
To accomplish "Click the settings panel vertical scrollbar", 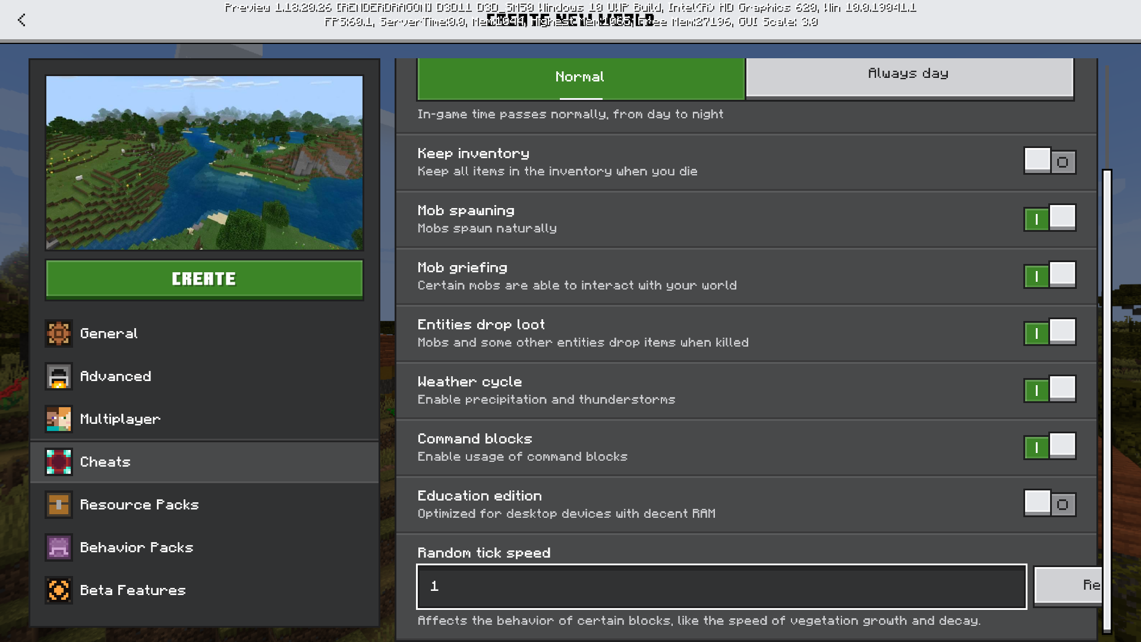I will point(1107,401).
